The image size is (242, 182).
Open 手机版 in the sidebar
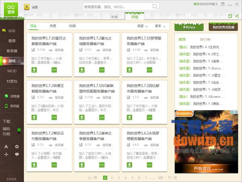tap(12, 106)
